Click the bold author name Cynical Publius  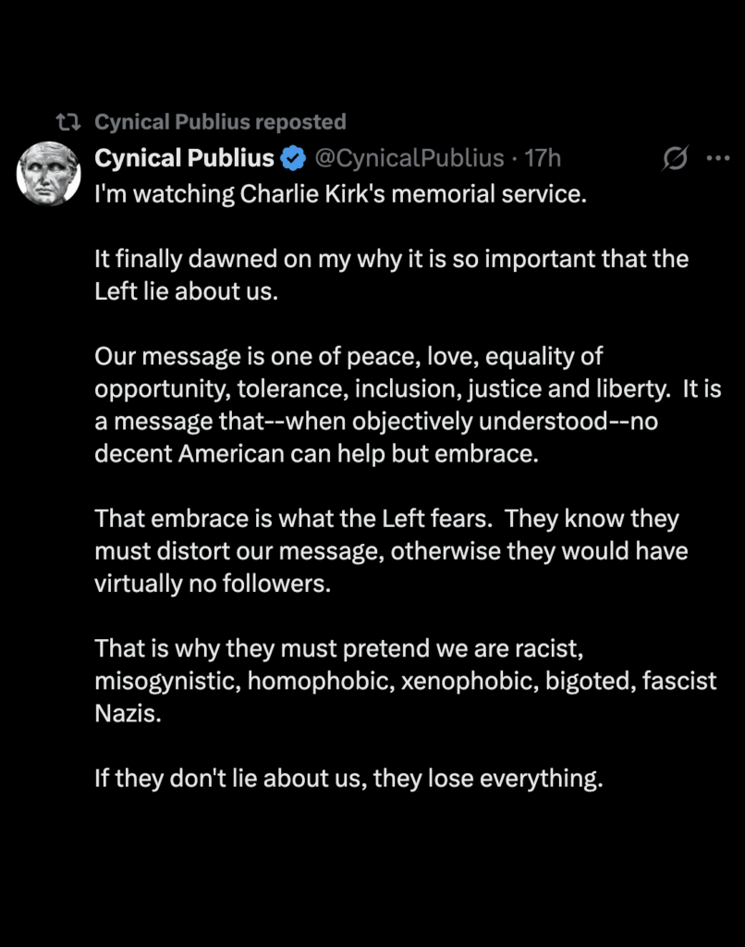click(184, 159)
